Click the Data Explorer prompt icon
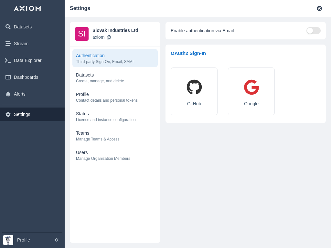 [x=8, y=60]
